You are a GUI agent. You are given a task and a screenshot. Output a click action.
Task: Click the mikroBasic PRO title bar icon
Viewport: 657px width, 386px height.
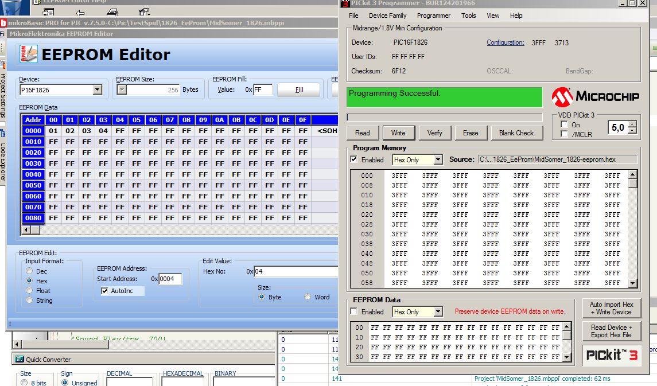click(3, 22)
